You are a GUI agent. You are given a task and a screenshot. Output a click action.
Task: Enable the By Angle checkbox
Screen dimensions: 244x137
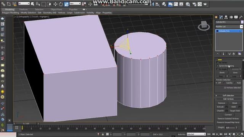click(217, 69)
